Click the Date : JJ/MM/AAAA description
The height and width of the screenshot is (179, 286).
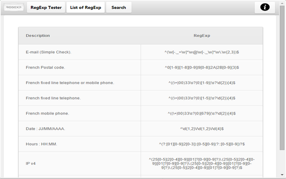[46, 129]
